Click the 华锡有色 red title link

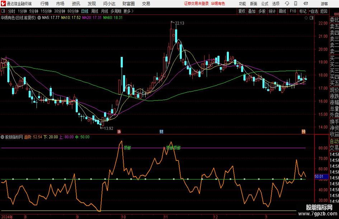pos(218,4)
